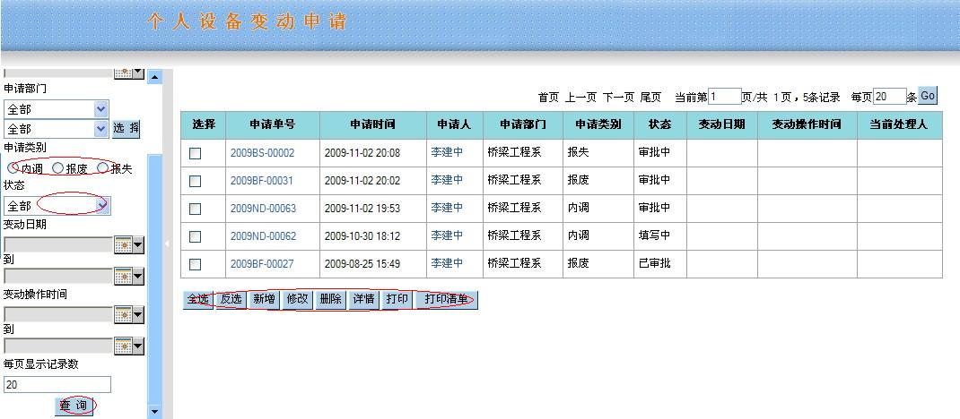Open calendar picker for 变动日期 start field
The height and width of the screenshot is (419, 960).
click(x=128, y=244)
